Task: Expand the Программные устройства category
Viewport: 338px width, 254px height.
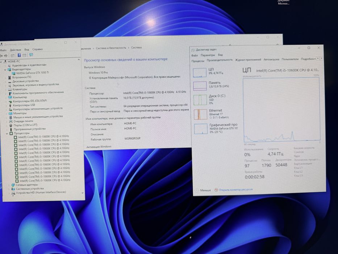Action: [7, 130]
